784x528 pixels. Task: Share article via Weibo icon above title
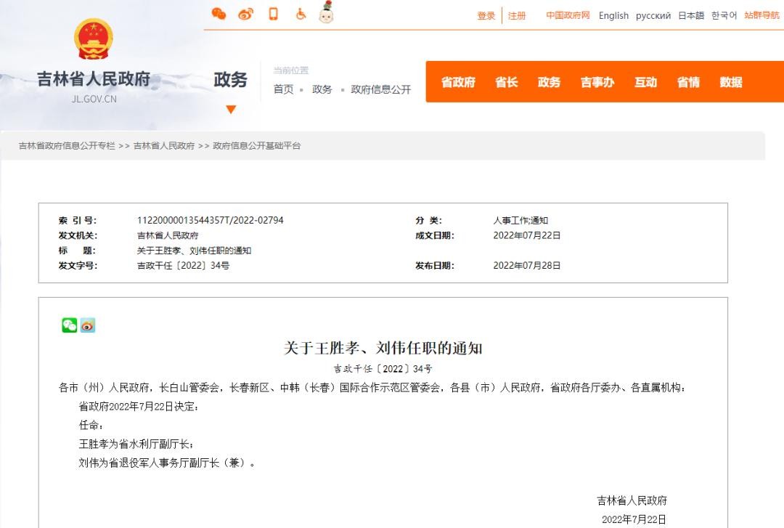88,325
